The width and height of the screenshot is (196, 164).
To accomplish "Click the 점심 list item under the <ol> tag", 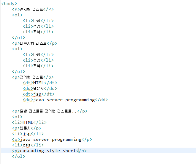I will click(38, 26).
